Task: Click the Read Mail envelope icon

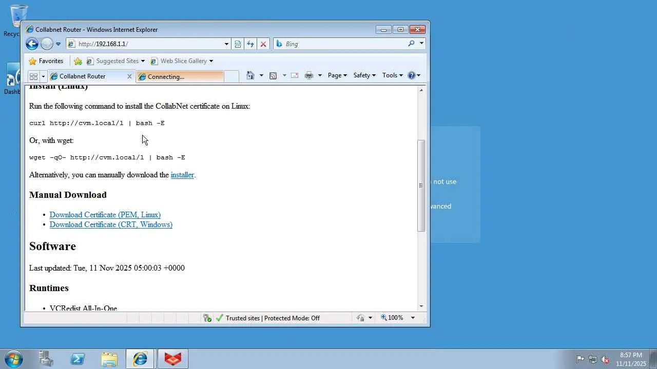Action: pos(295,75)
